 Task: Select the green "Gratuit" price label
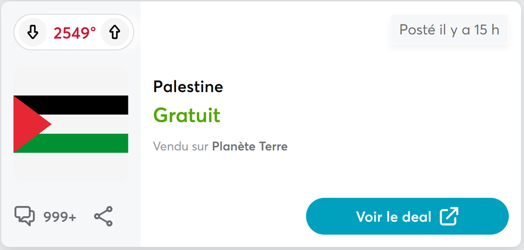[187, 115]
